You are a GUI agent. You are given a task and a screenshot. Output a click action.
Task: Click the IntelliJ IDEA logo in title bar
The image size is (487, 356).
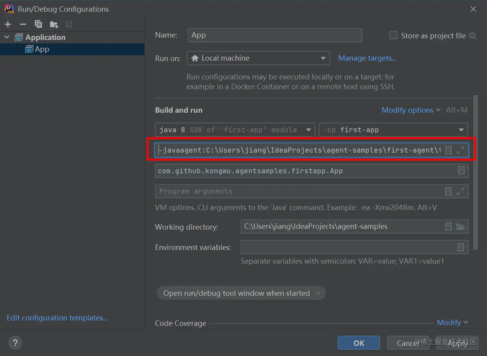pos(9,9)
